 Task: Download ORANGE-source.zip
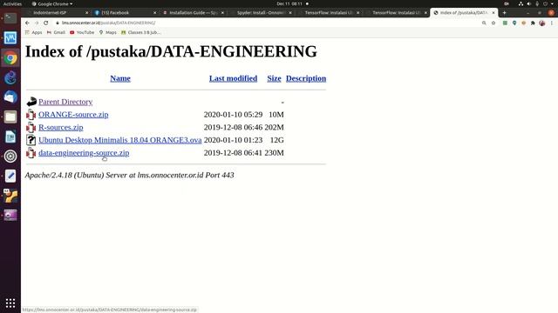pyautogui.click(x=73, y=115)
